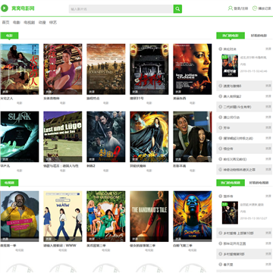The width and height of the screenshot is (273, 273).
Task: Click the green play logo icon
Action: pyautogui.click(x=5, y=8)
